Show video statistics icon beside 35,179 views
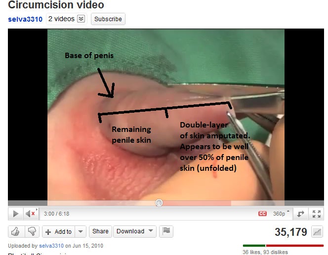This screenshot has width=328, height=255. tap(317, 232)
